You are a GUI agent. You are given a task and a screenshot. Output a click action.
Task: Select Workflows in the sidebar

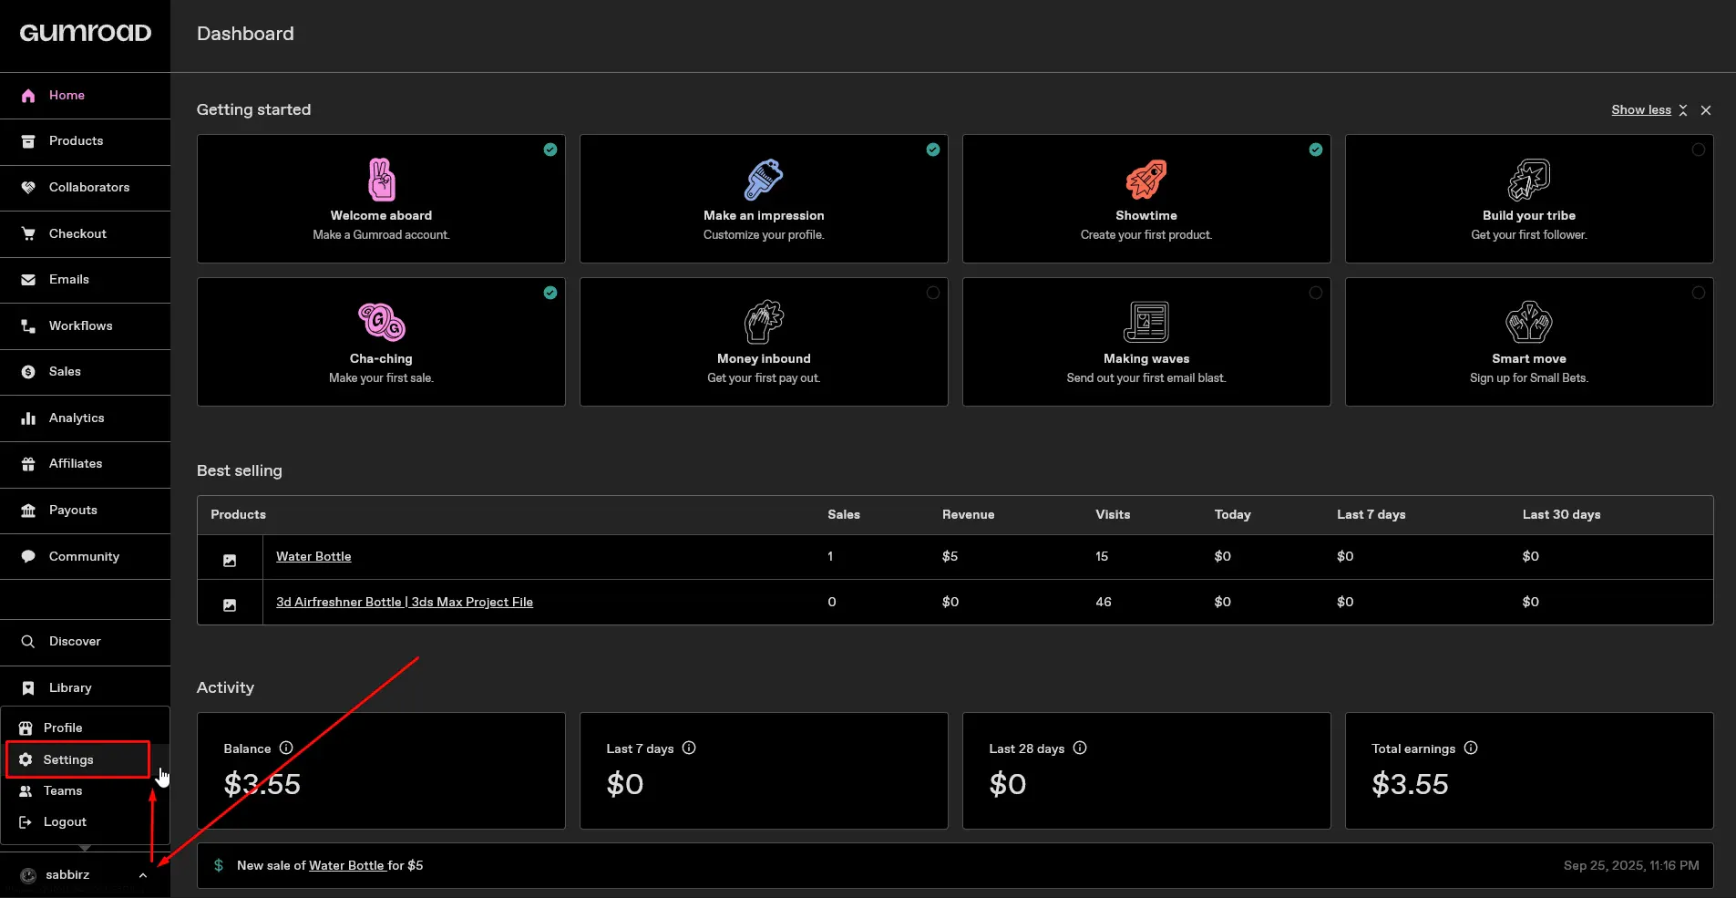click(85, 326)
